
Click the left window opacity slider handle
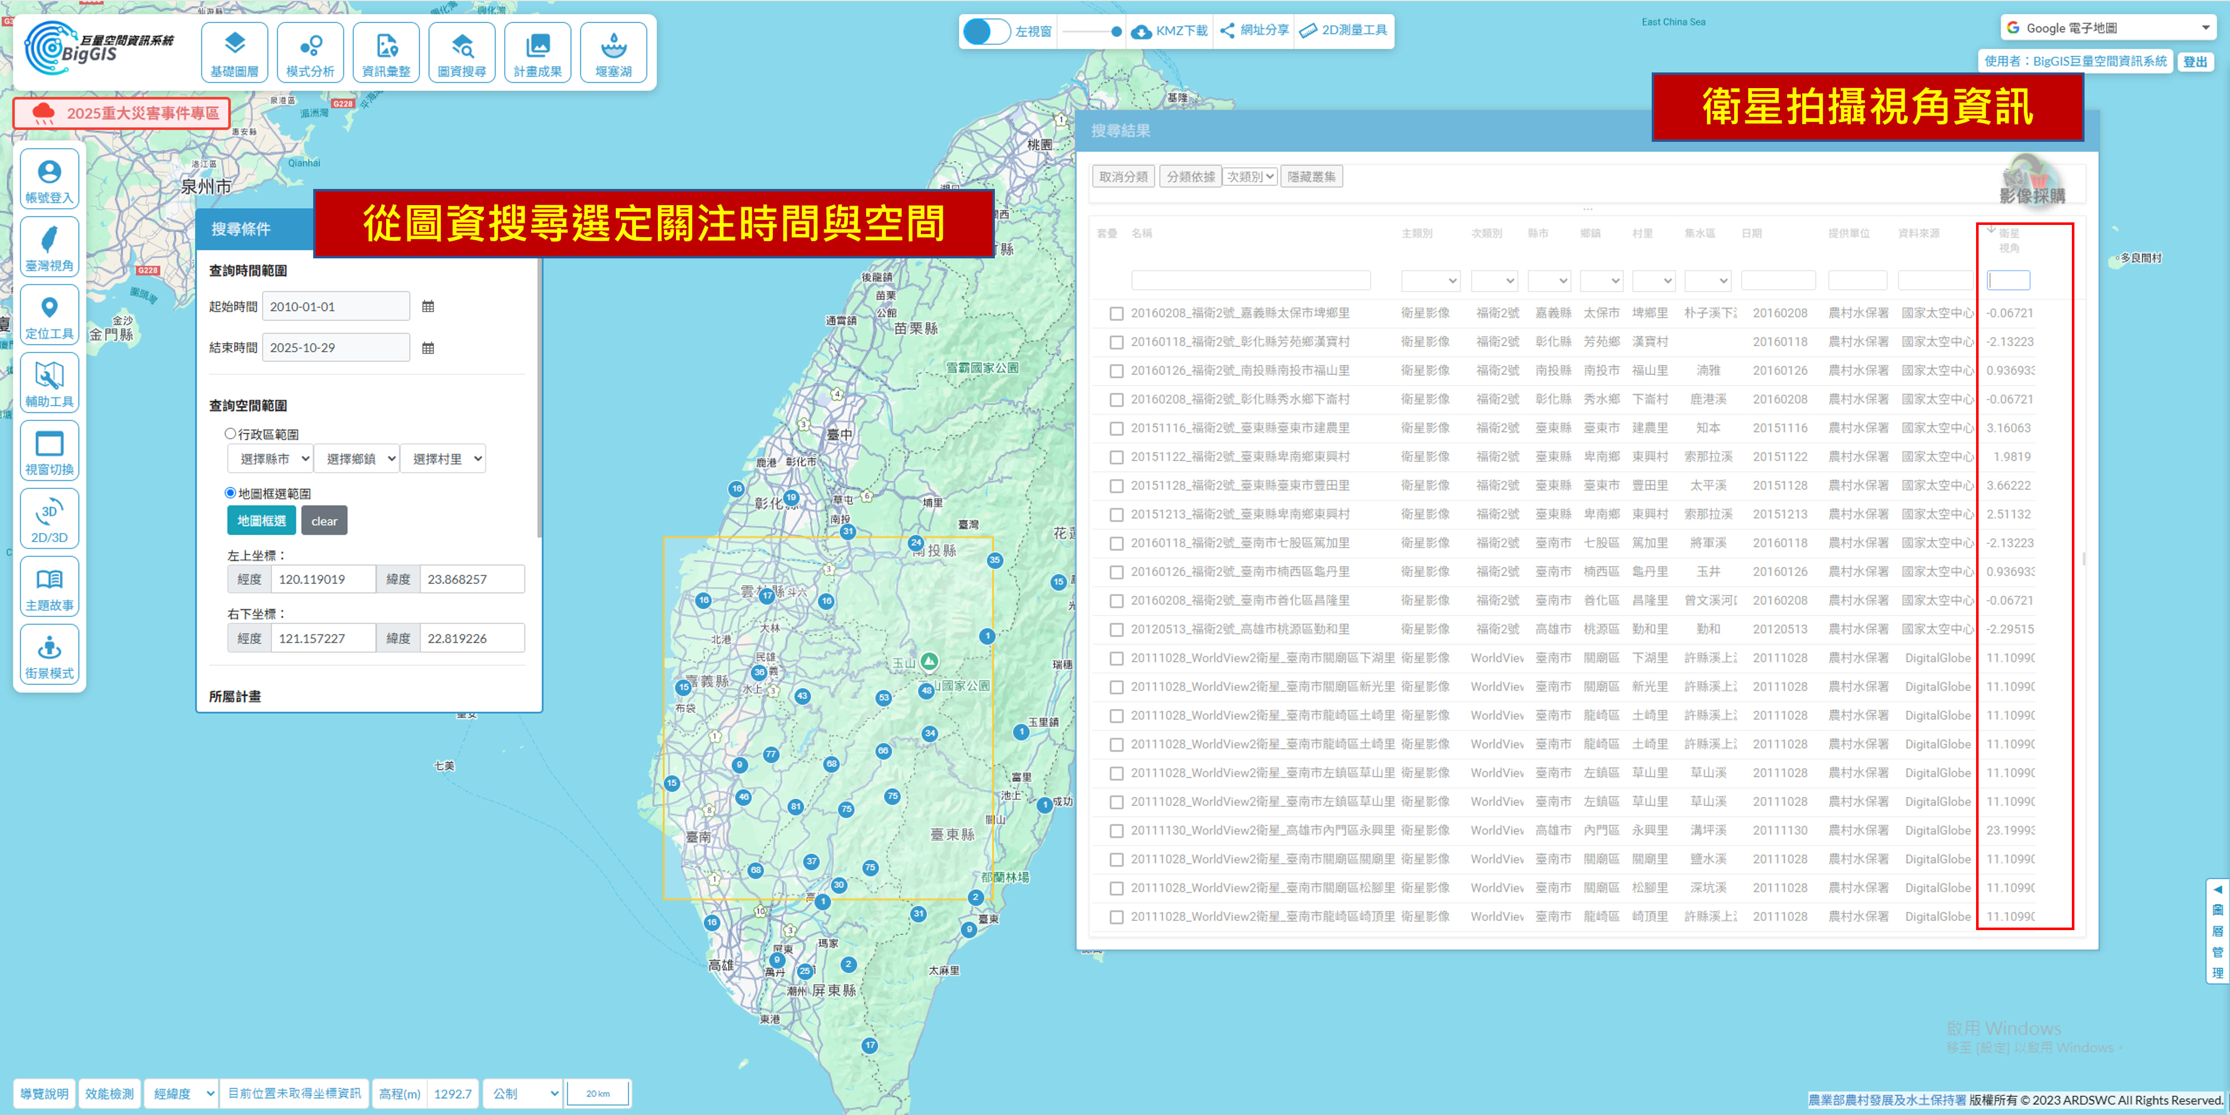coord(1116,31)
